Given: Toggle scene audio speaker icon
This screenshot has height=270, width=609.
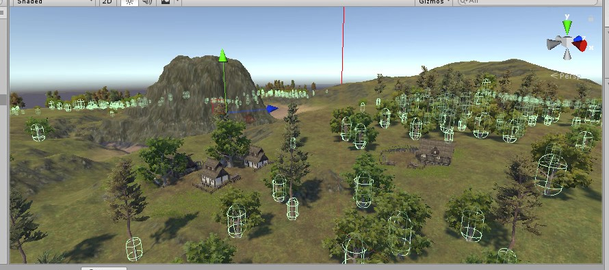Looking at the screenshot, I should coord(147,2).
